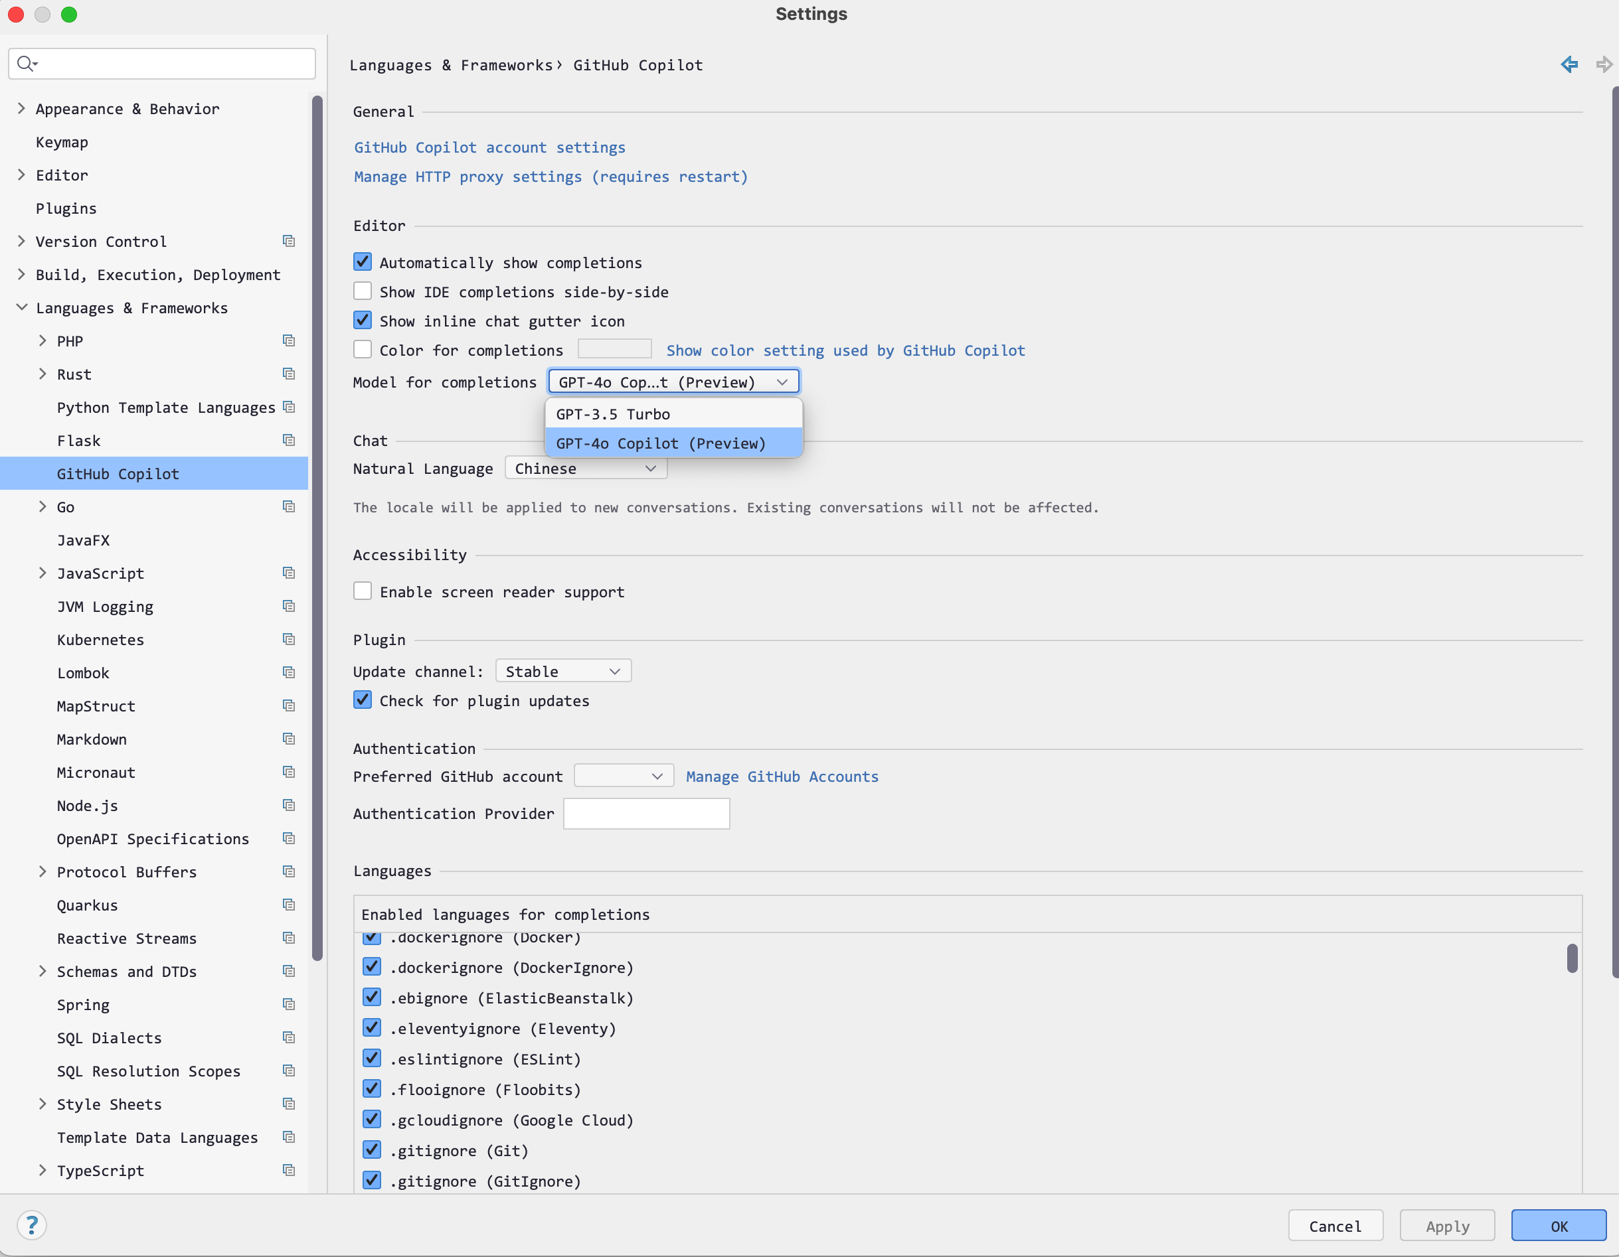Image resolution: width=1619 pixels, height=1257 pixels.
Task: Click project-level icon beside Flask
Action: click(x=289, y=441)
